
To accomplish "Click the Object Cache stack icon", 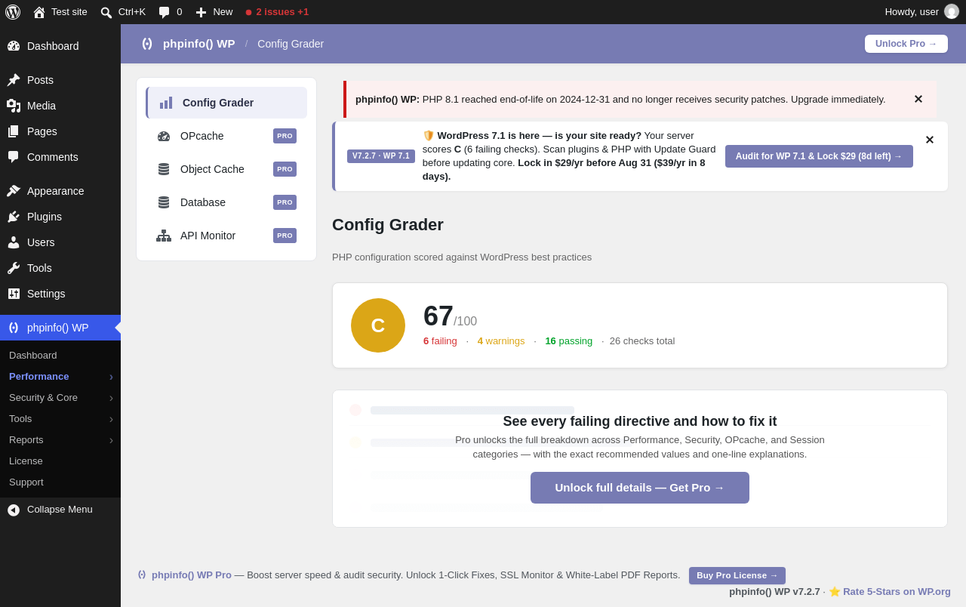I will coord(164,169).
